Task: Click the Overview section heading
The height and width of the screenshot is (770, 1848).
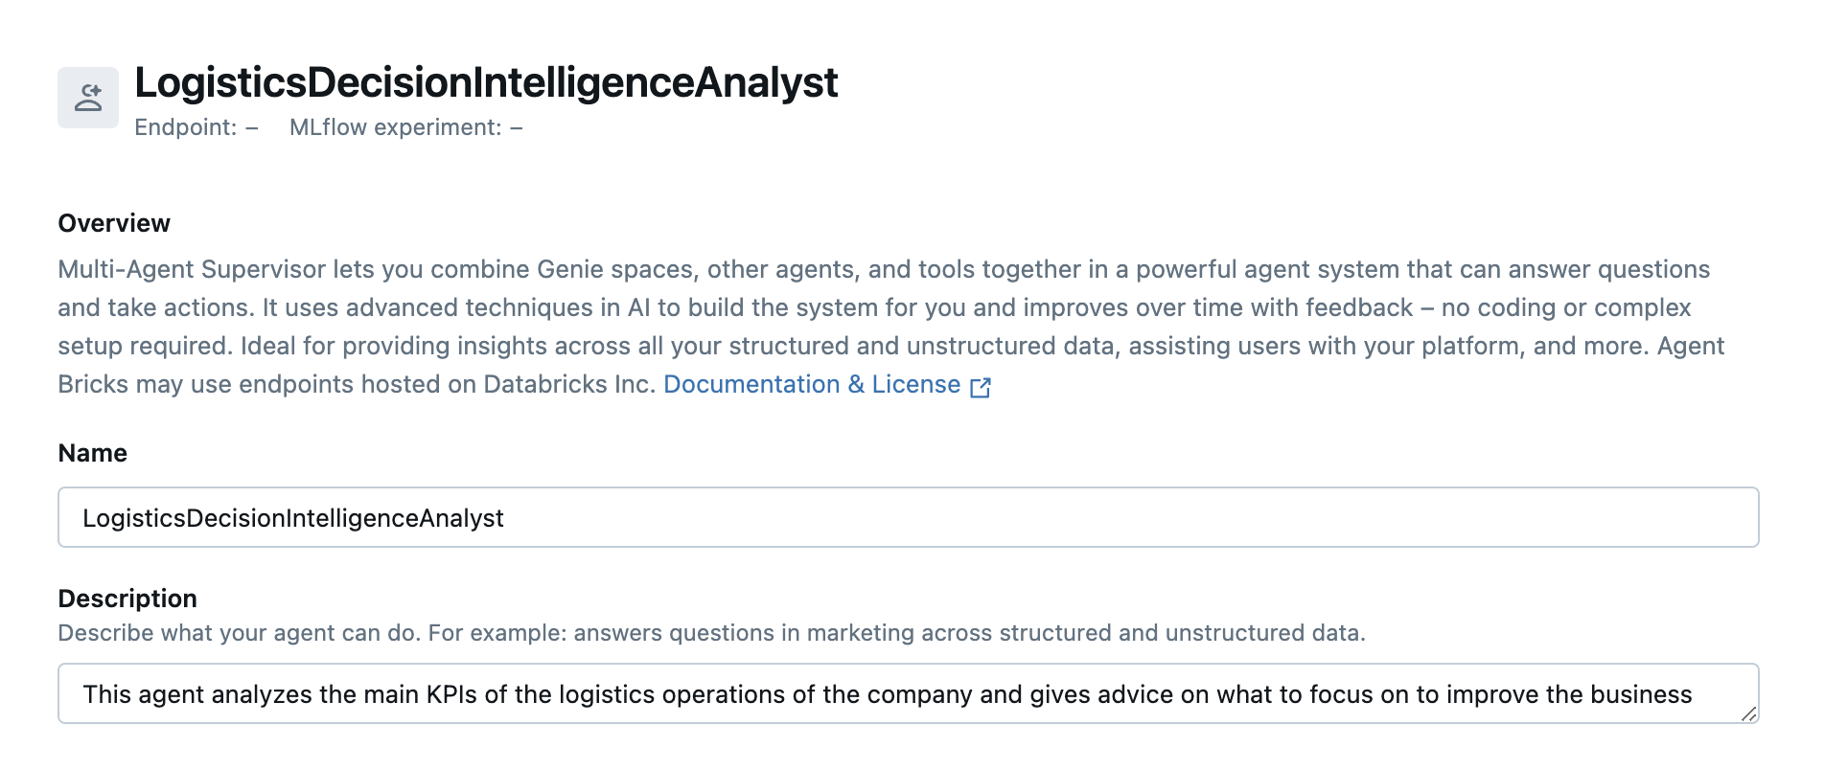Action: [114, 223]
